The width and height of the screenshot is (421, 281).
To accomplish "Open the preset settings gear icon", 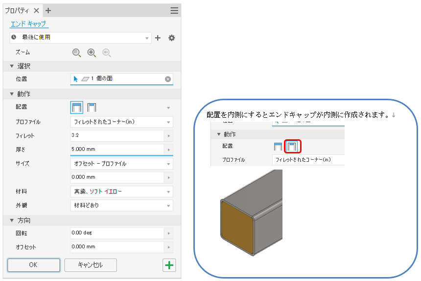I will (171, 38).
